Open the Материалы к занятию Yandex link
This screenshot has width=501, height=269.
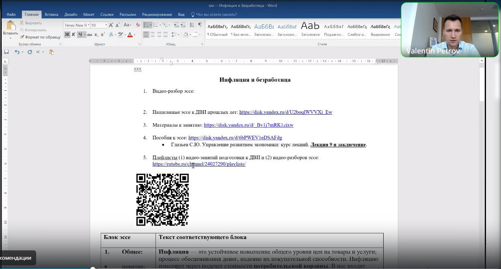[x=248, y=125]
